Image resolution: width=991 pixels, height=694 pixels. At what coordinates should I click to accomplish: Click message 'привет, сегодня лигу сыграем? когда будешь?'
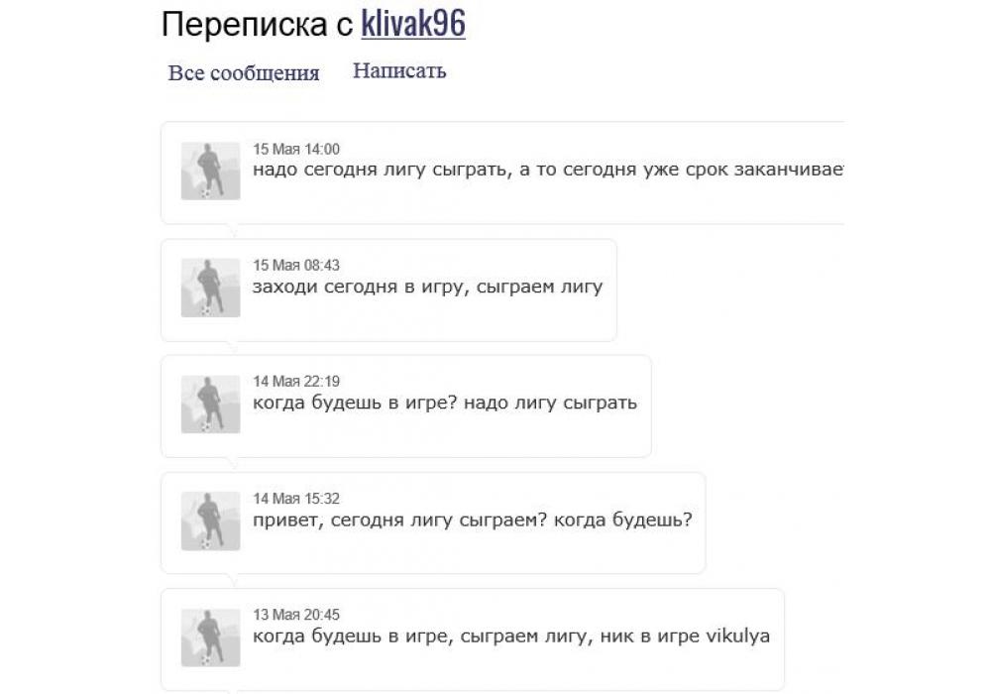pos(473,520)
